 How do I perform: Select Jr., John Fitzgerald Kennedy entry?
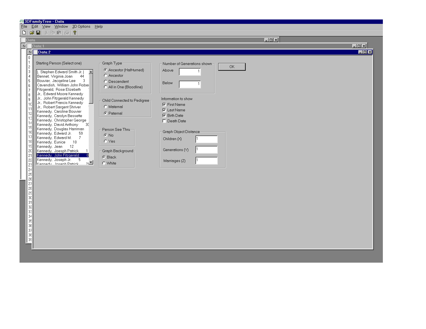(x=63, y=98)
